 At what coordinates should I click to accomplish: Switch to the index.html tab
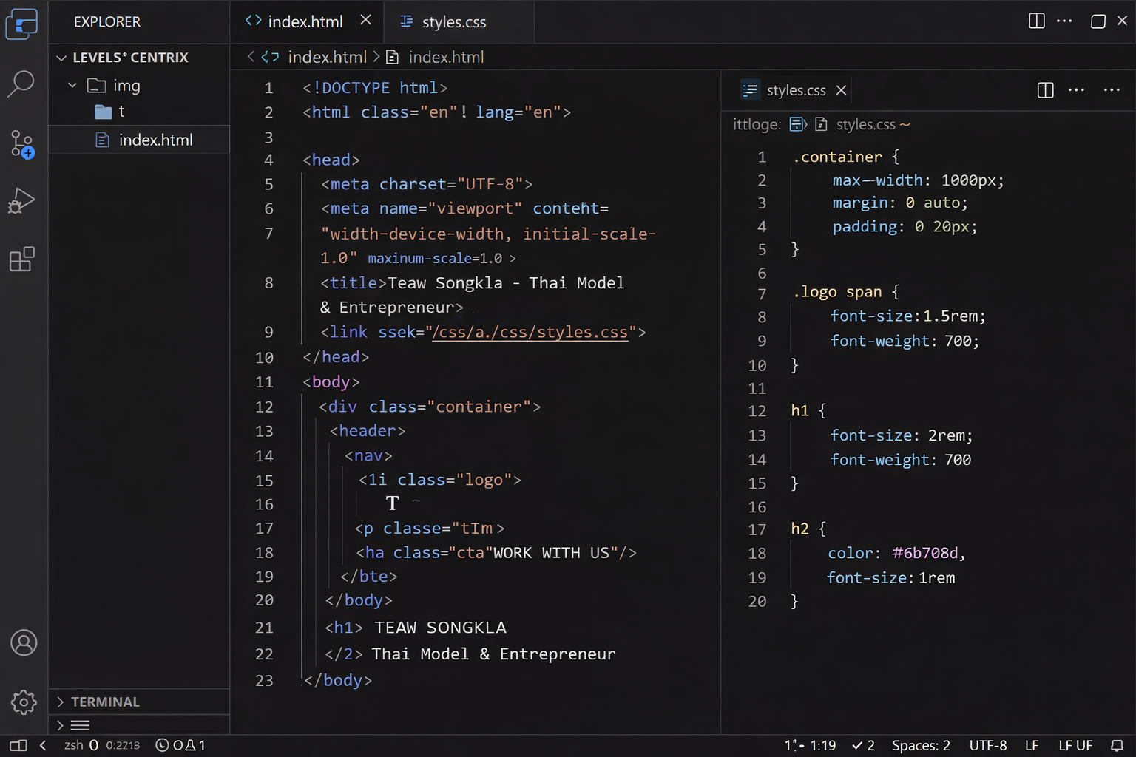[305, 22]
